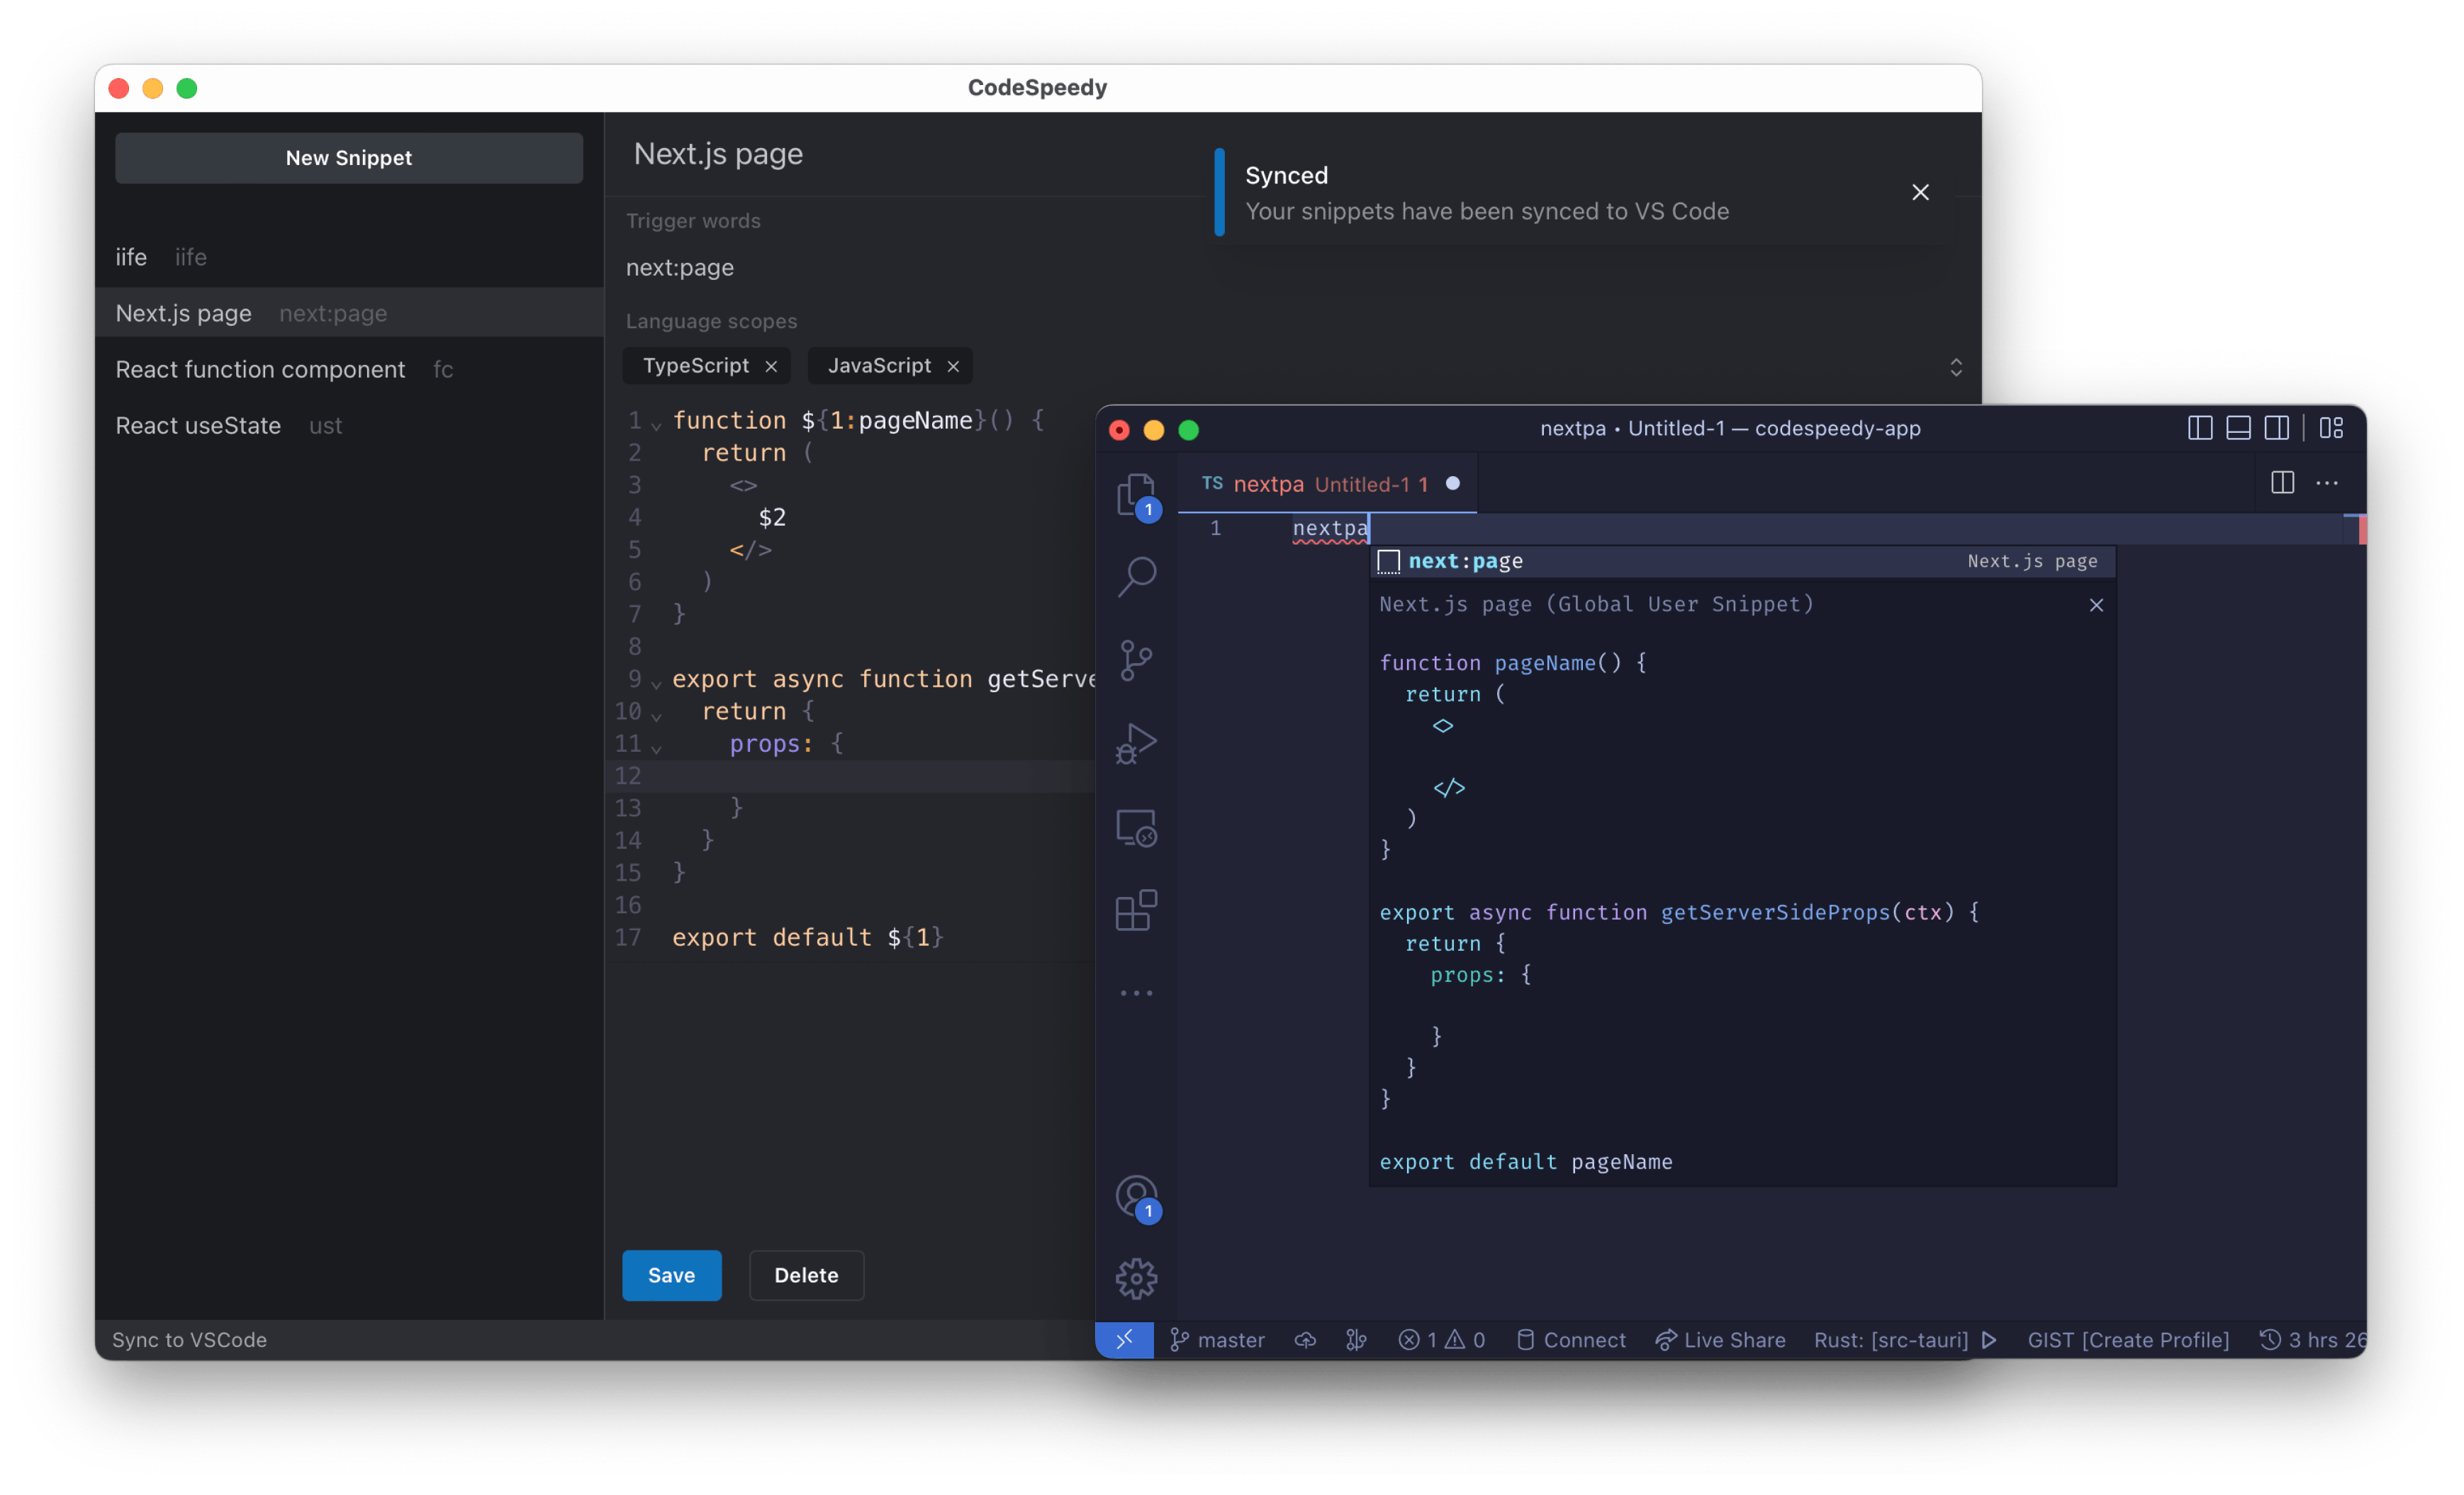The width and height of the screenshot is (2464, 1495).
Task: Click the master branch status item
Action: click(1217, 1340)
